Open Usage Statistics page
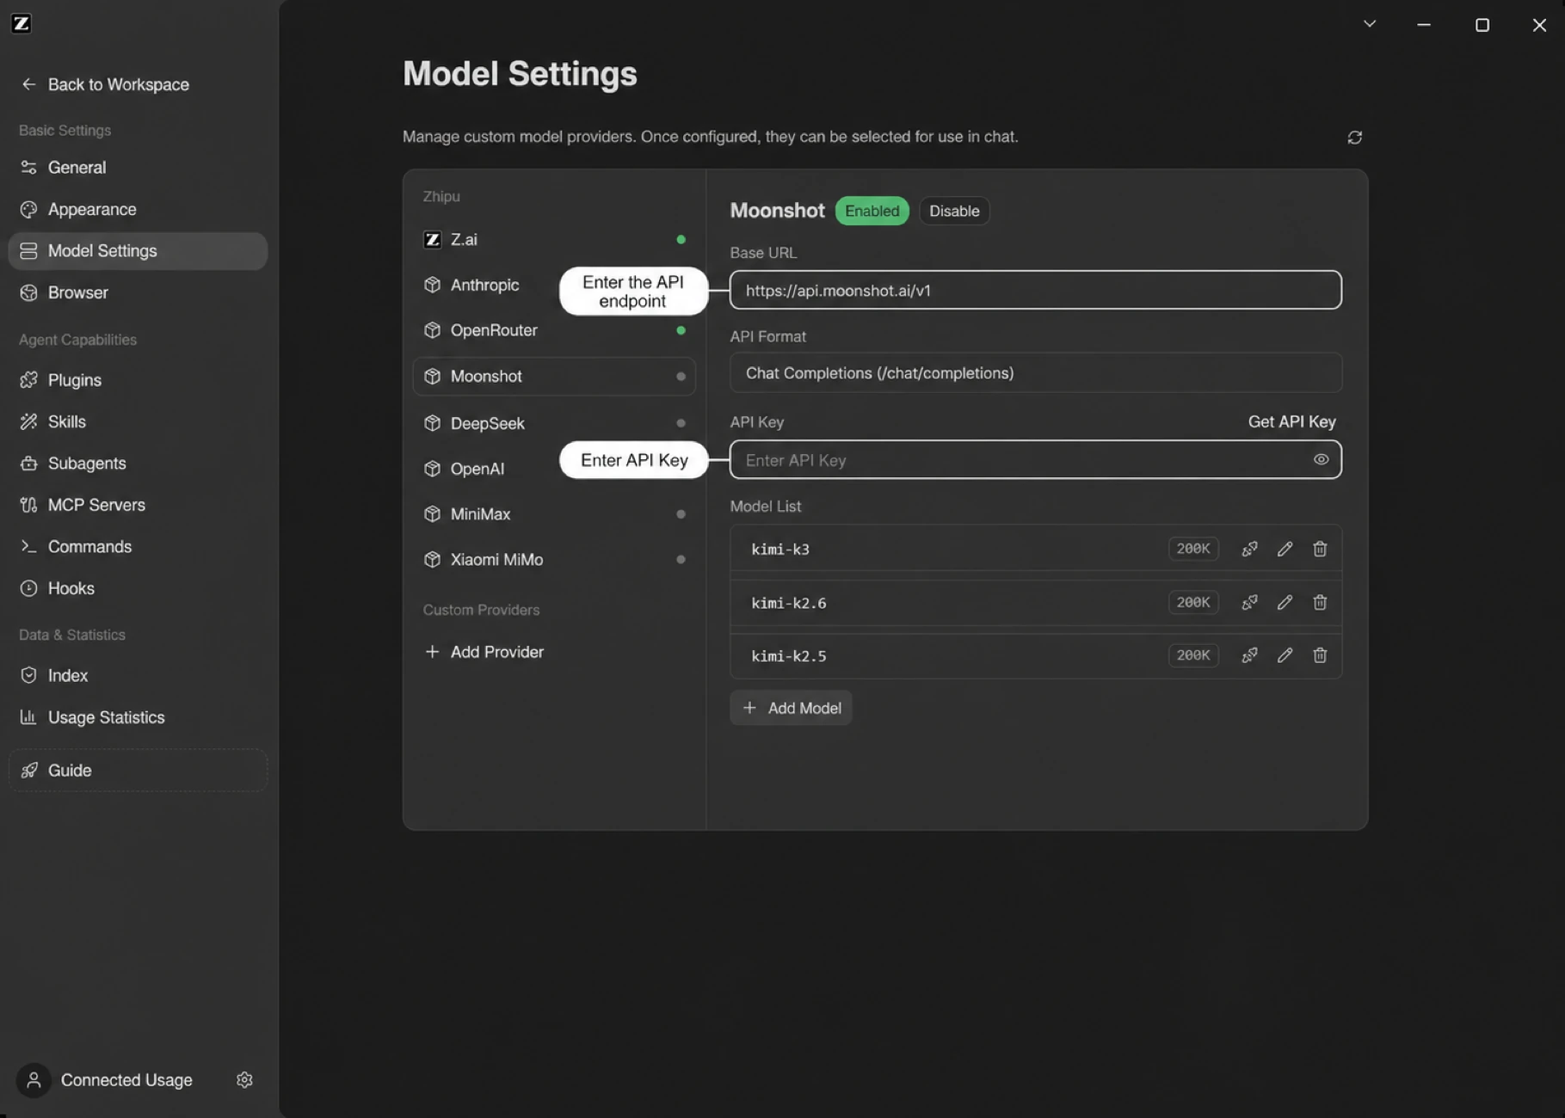The width and height of the screenshot is (1565, 1118). tap(138, 717)
